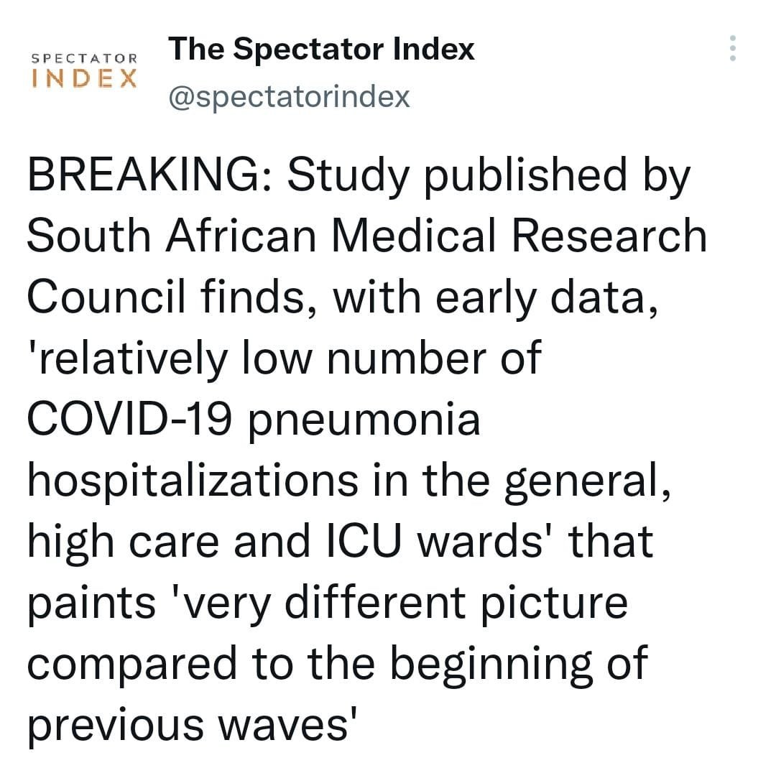Click the word 'ICU' in the tweet

click(x=364, y=542)
